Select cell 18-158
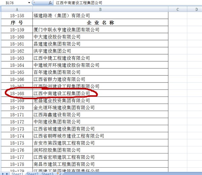The image size is (202, 175). click(x=17, y=15)
